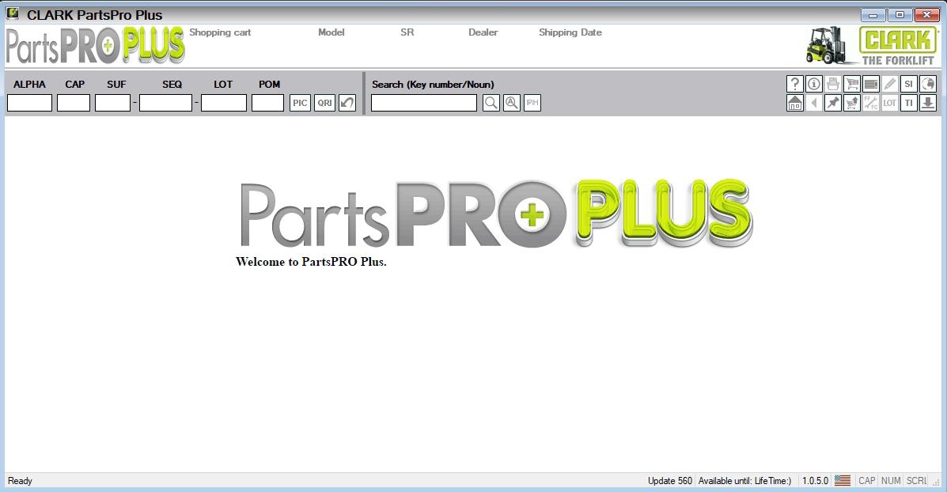The height and width of the screenshot is (492, 947).
Task: Close the CLARK PartsPro Plus window
Action: pos(927,14)
